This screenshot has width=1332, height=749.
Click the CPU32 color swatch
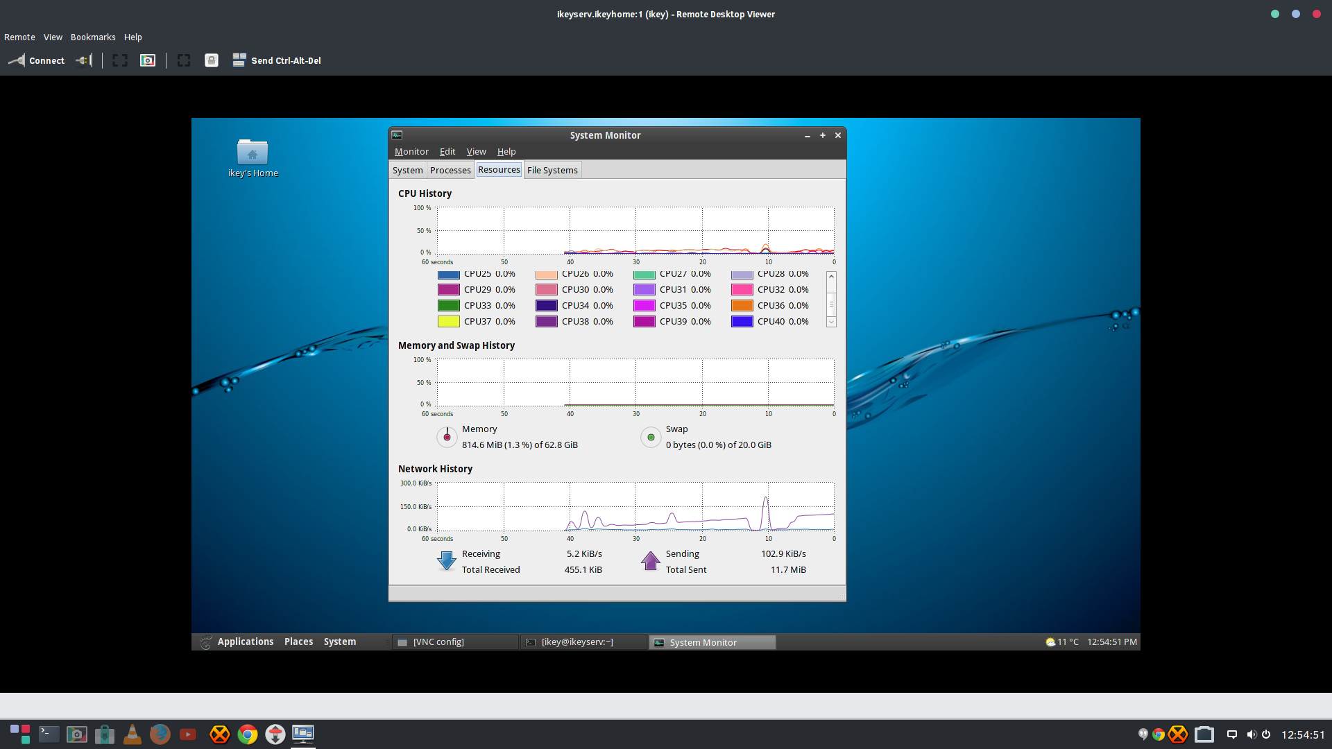742,290
